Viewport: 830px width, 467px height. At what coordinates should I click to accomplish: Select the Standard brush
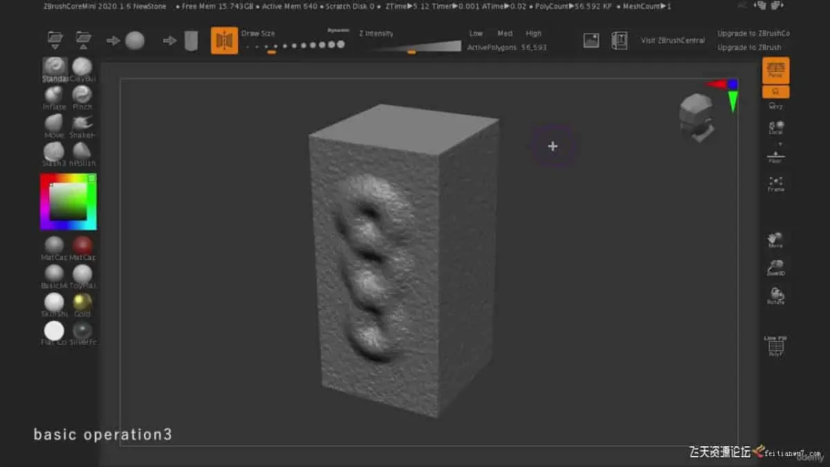pyautogui.click(x=55, y=69)
